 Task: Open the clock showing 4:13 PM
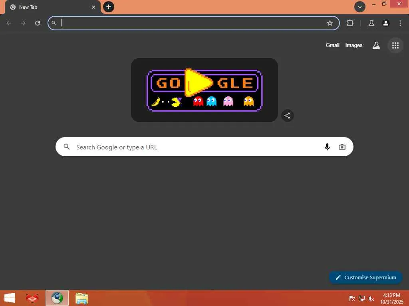click(391, 298)
